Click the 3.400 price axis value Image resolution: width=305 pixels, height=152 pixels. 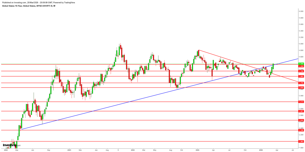tap(301, 96)
